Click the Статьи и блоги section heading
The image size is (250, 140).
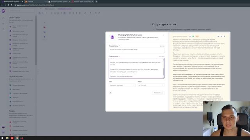14,18
